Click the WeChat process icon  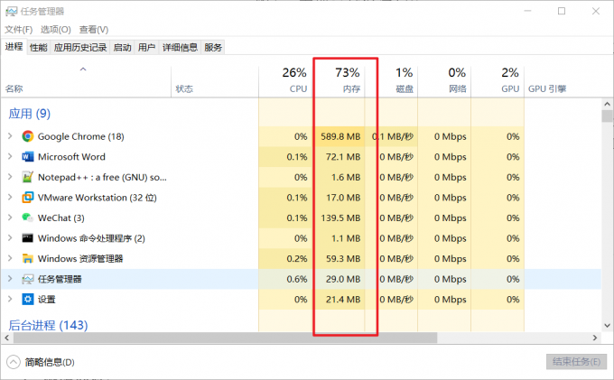click(28, 218)
